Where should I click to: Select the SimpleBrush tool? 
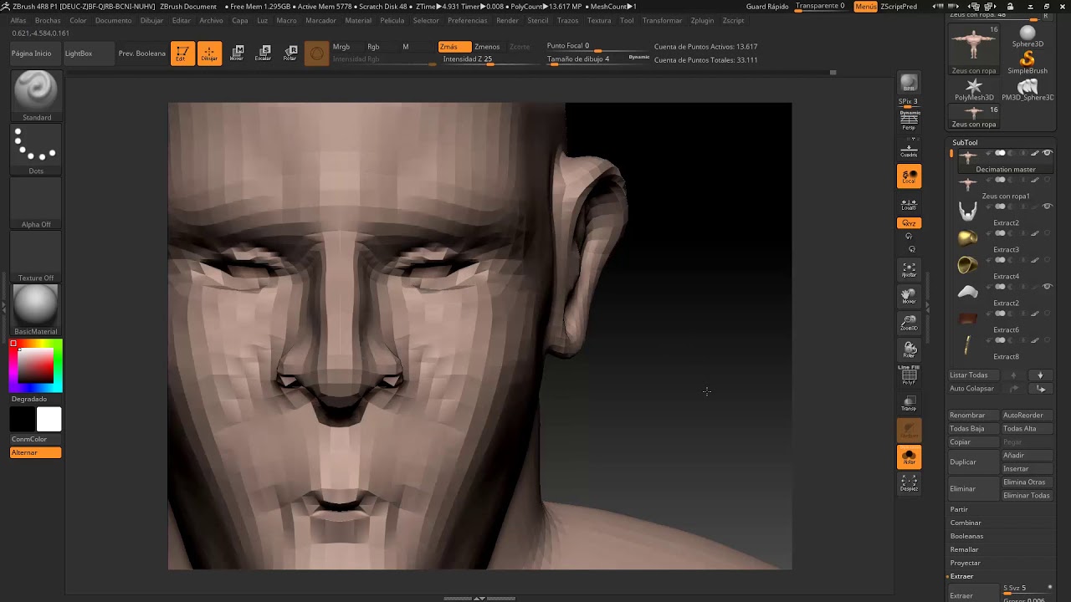[x=1027, y=64]
